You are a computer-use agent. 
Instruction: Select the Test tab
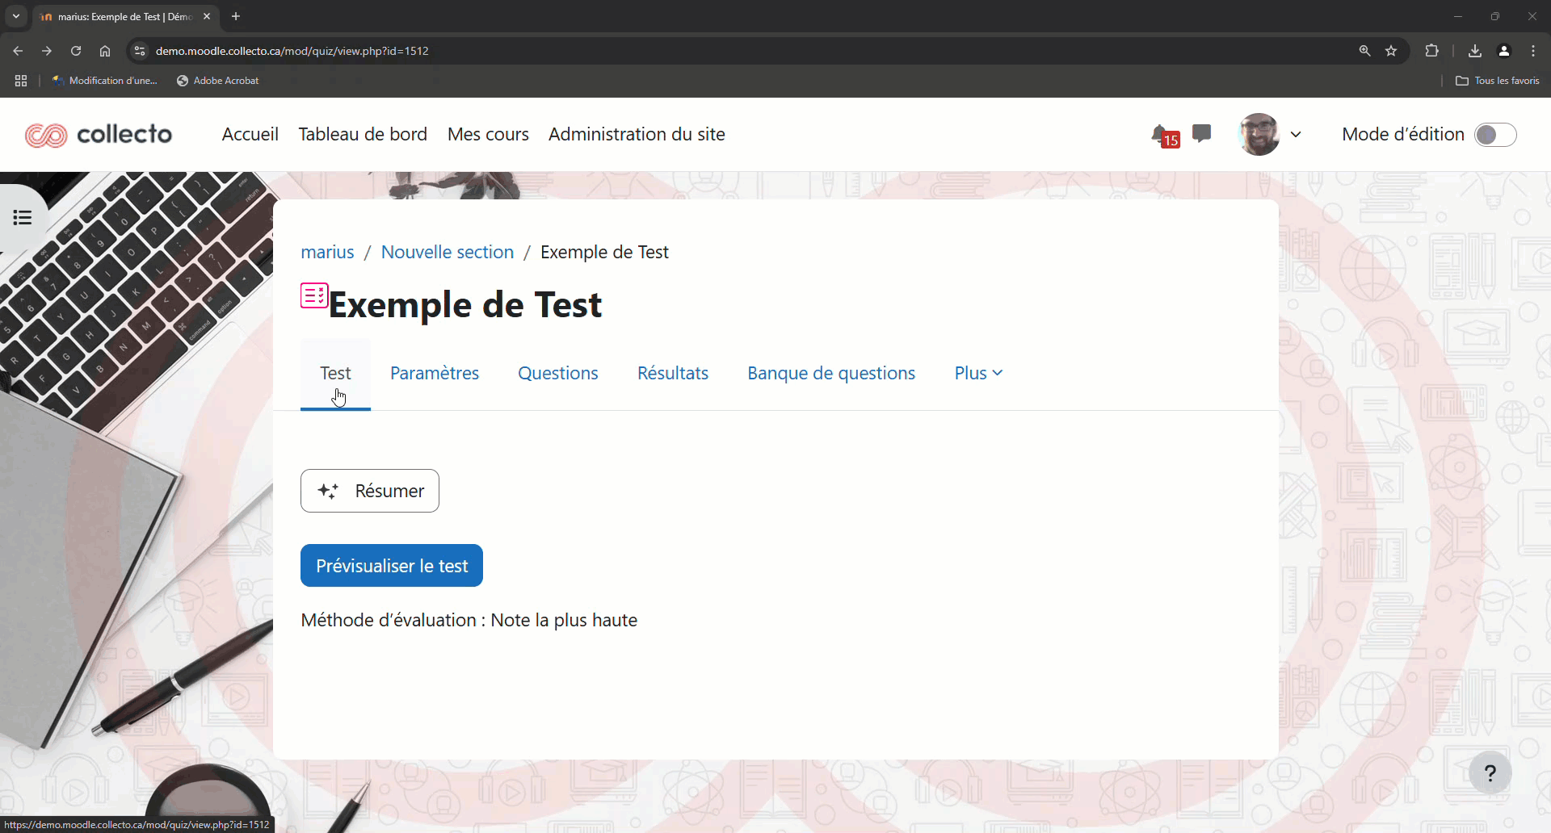pyautogui.click(x=335, y=374)
